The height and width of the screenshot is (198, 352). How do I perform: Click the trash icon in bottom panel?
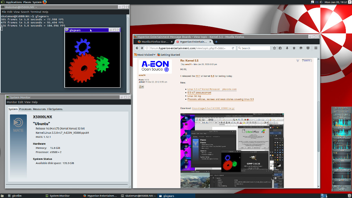pyautogui.click(x=349, y=196)
